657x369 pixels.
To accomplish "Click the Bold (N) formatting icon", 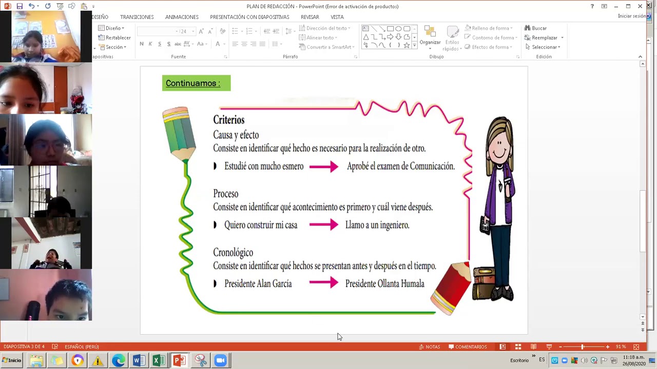I will click(x=142, y=44).
